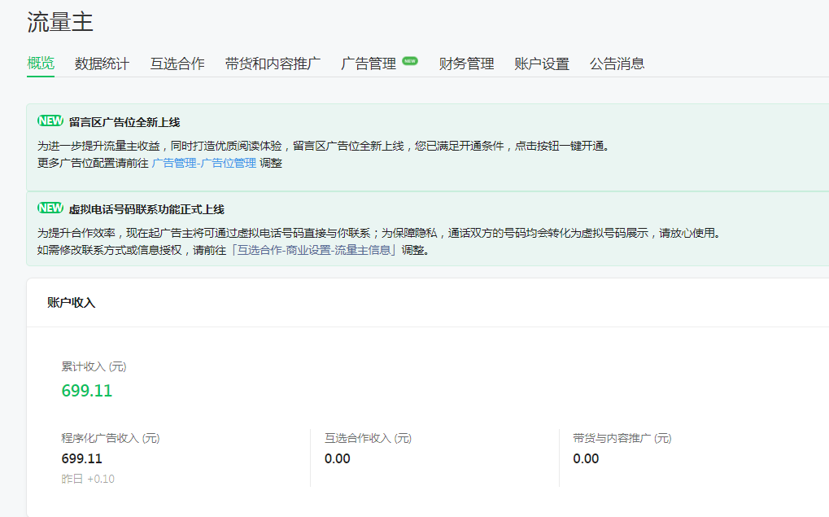Click the NEW badge beside 广告管理

[x=410, y=61]
